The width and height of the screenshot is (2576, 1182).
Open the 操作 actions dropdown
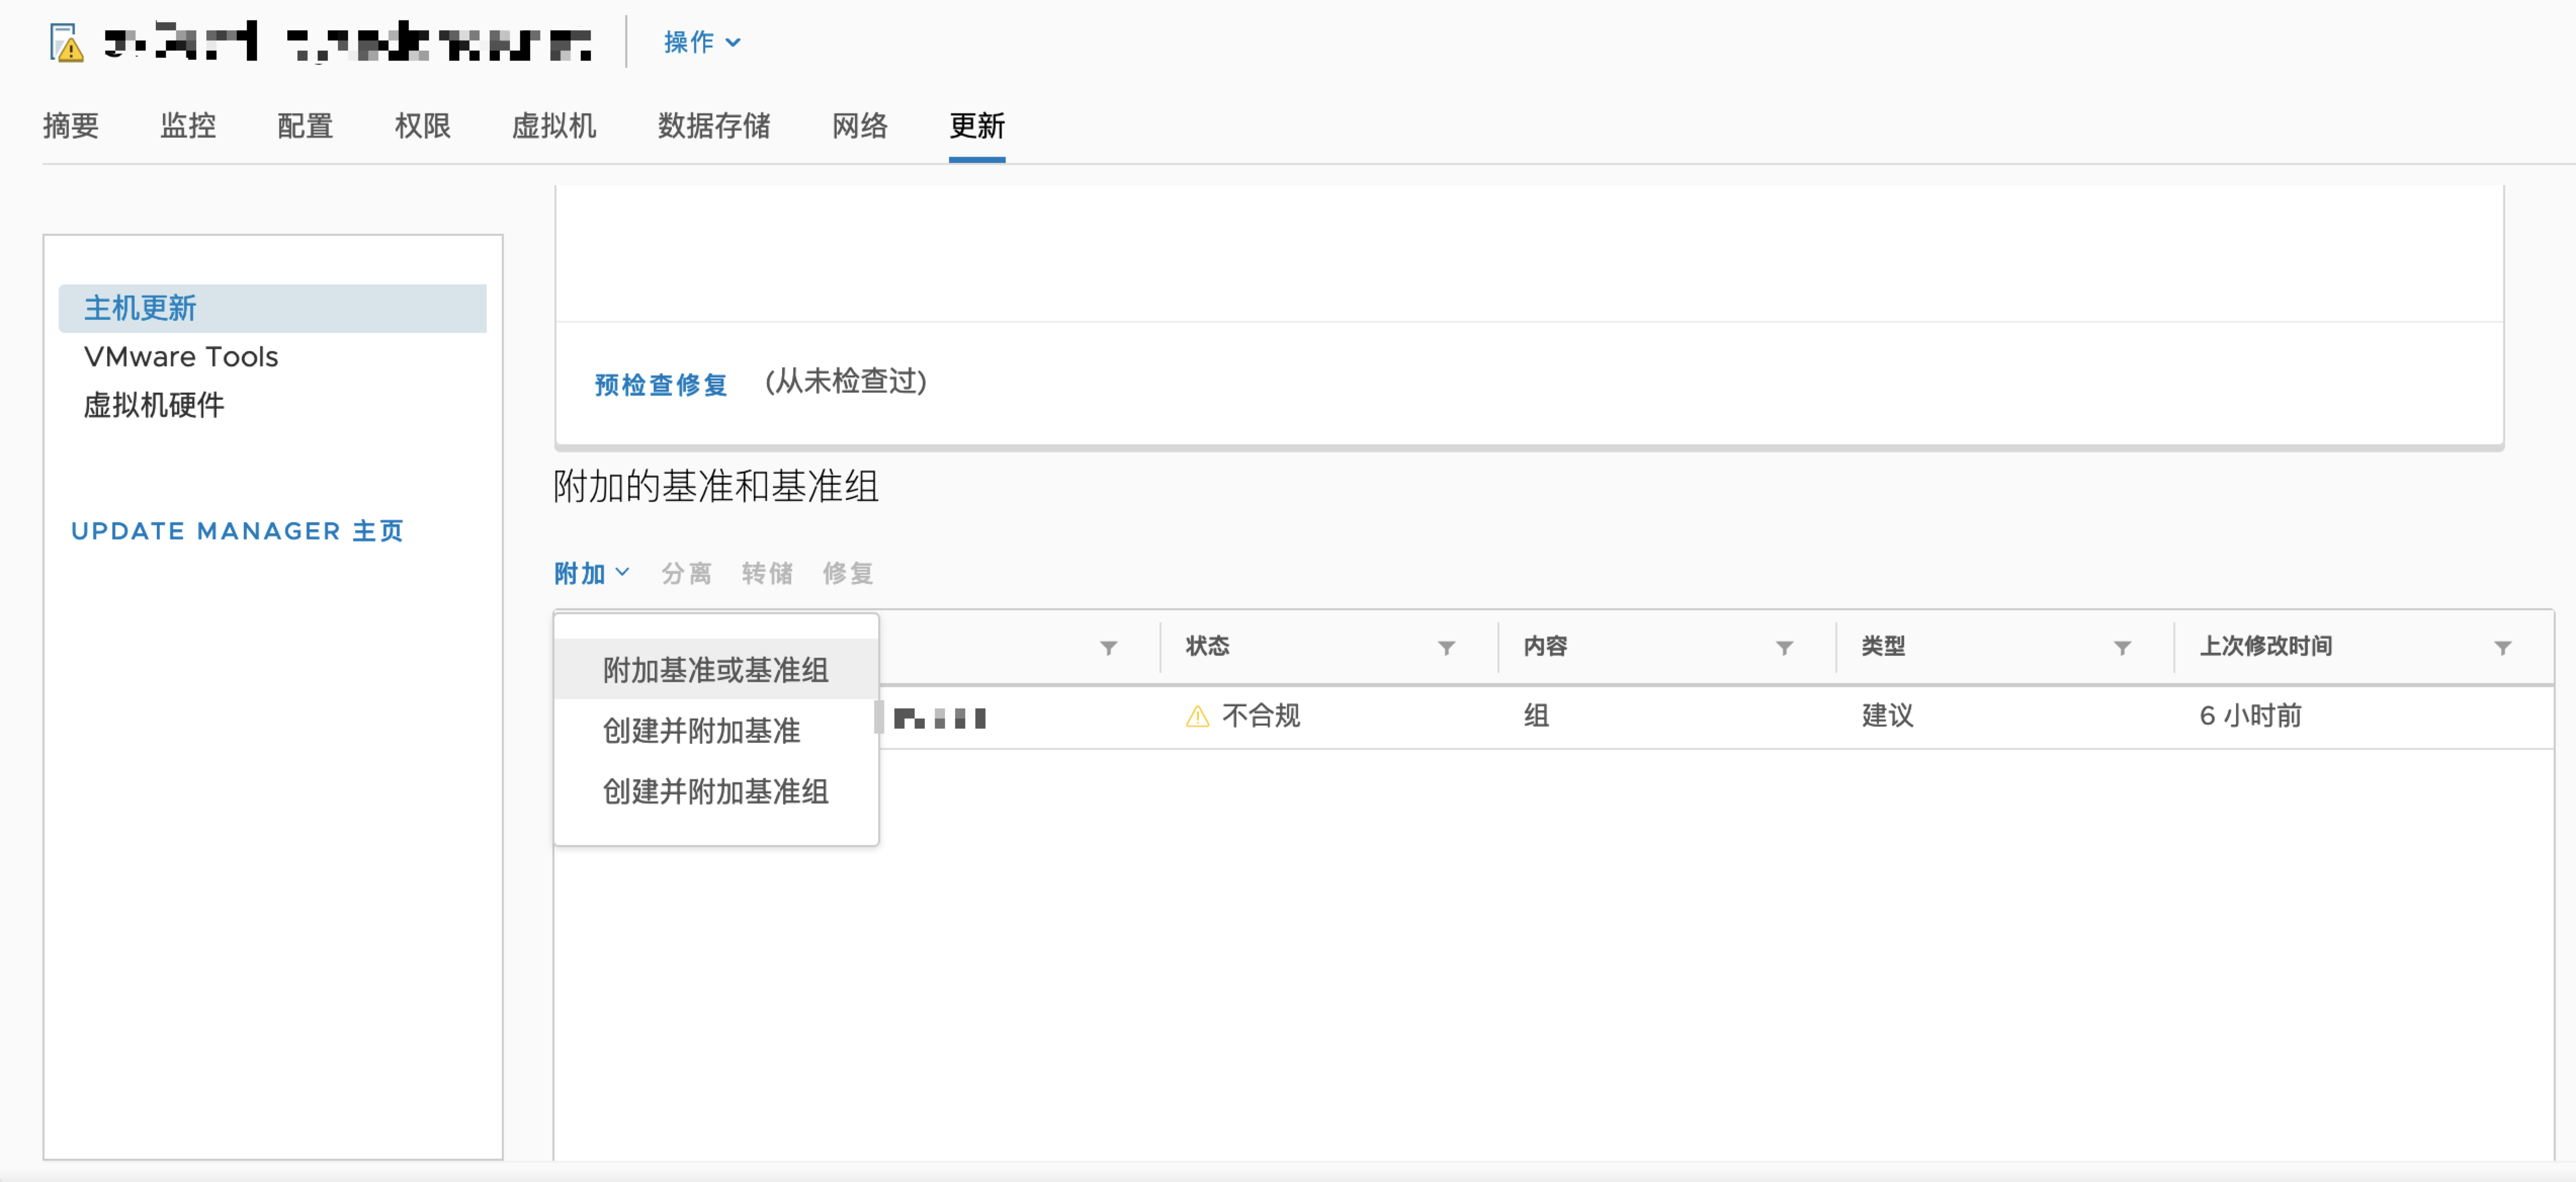701,42
